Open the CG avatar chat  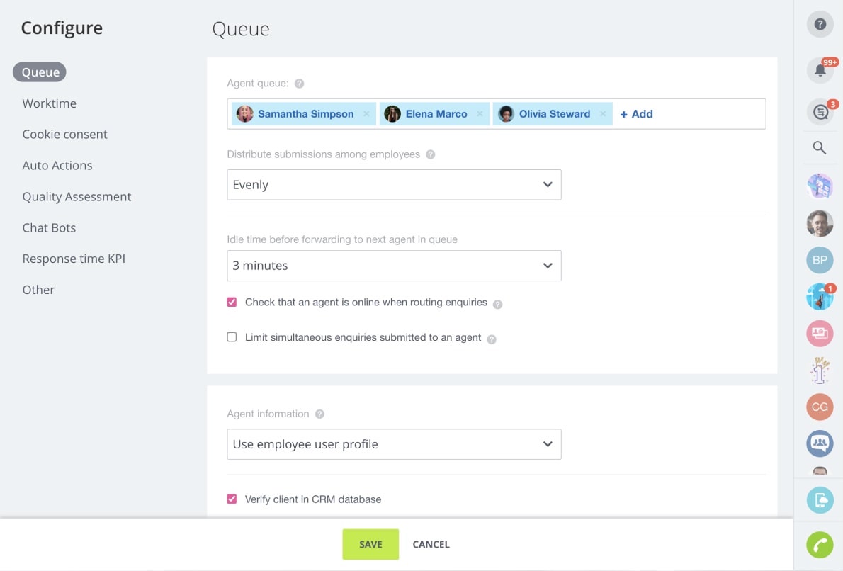tap(820, 407)
